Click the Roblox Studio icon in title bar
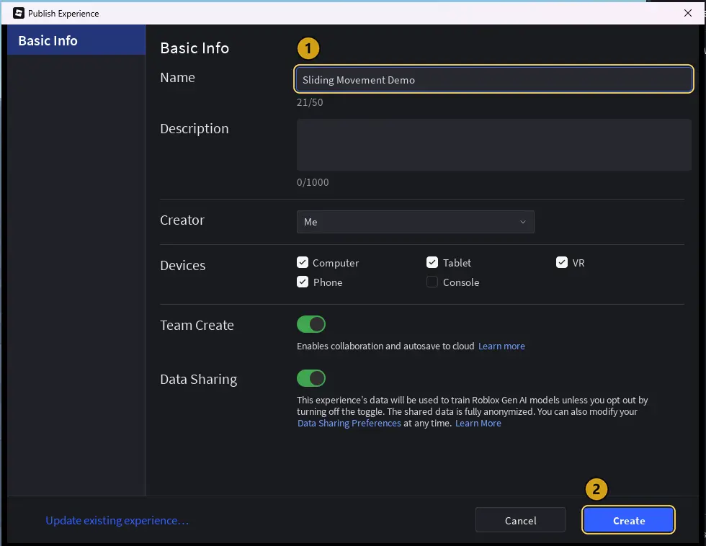Image resolution: width=706 pixels, height=546 pixels. (x=19, y=13)
